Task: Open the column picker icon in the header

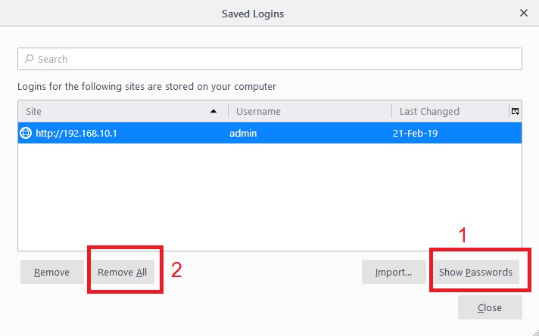Action: click(x=515, y=111)
